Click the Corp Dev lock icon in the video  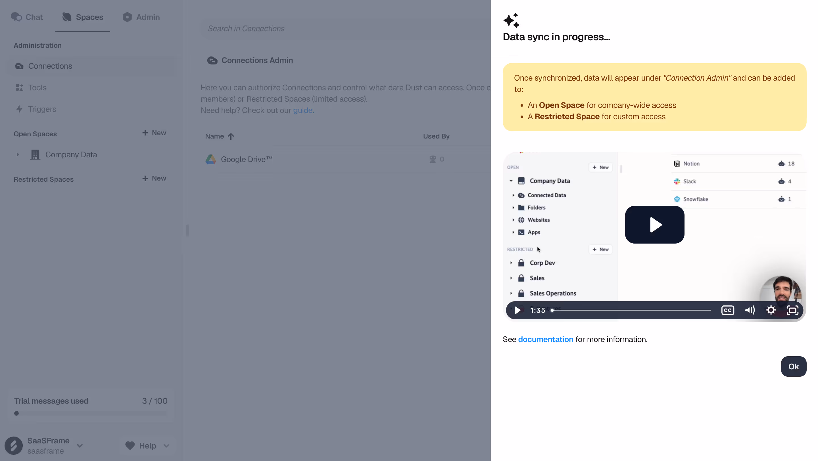521,263
